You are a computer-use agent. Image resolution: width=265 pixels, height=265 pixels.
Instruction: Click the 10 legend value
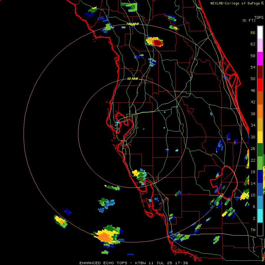253,195
